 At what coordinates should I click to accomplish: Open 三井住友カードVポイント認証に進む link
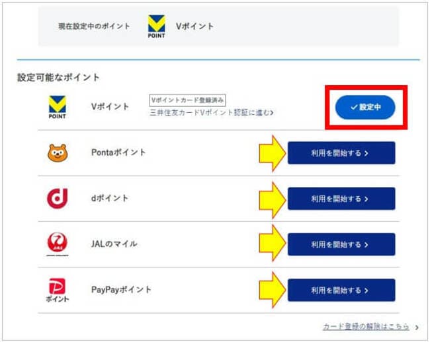coord(212,112)
